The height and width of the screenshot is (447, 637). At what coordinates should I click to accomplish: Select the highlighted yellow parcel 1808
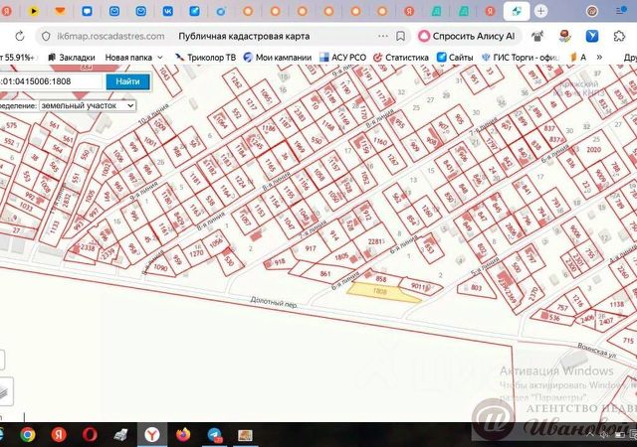[x=382, y=292]
